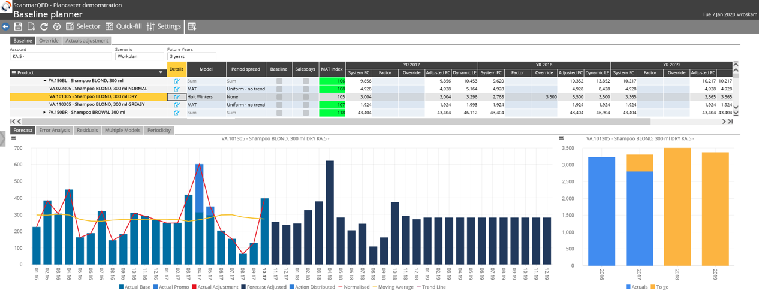Open details edit icon for Shampoo BLOND NORMAL
The width and height of the screenshot is (759, 303).
pos(176,89)
